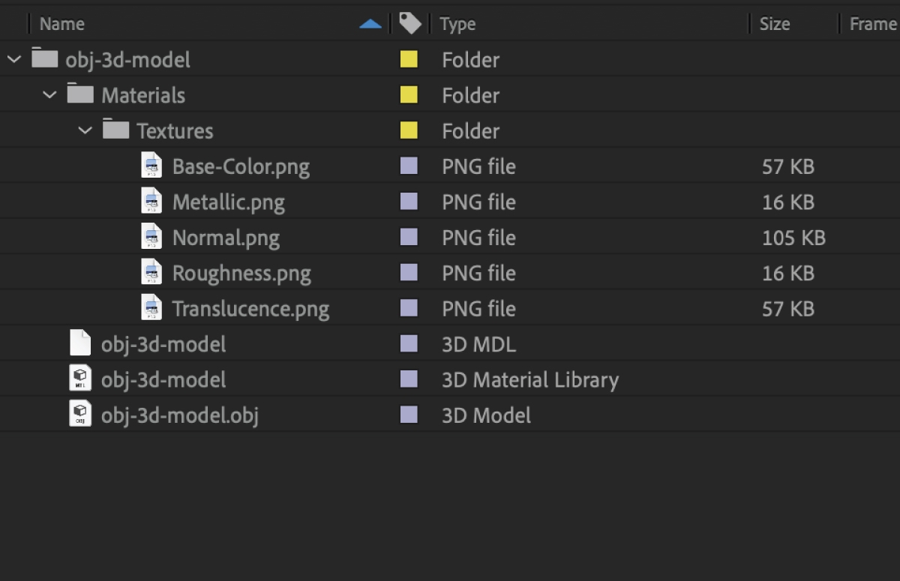900x581 pixels.
Task: Collapse the obj-3d-model root folder
Action: (14, 59)
